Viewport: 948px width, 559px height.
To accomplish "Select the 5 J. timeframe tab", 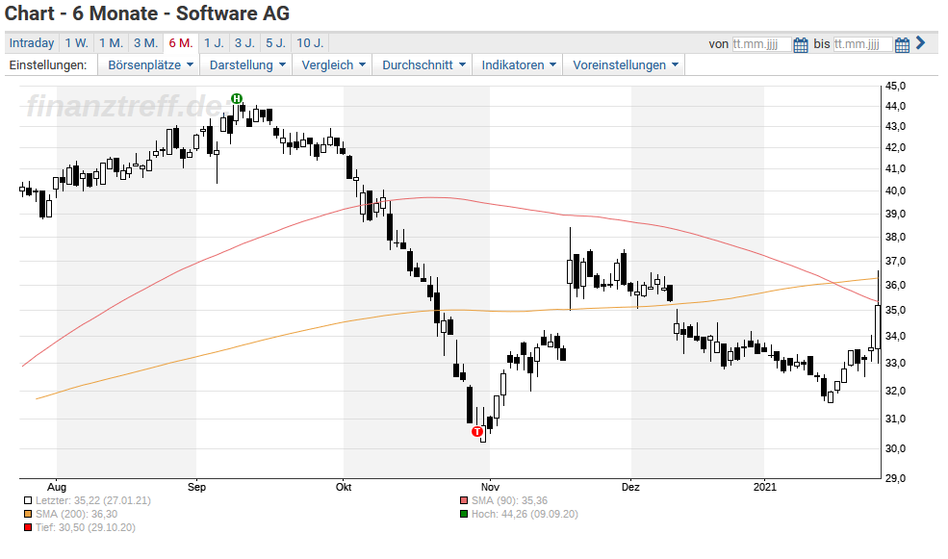I will [275, 43].
